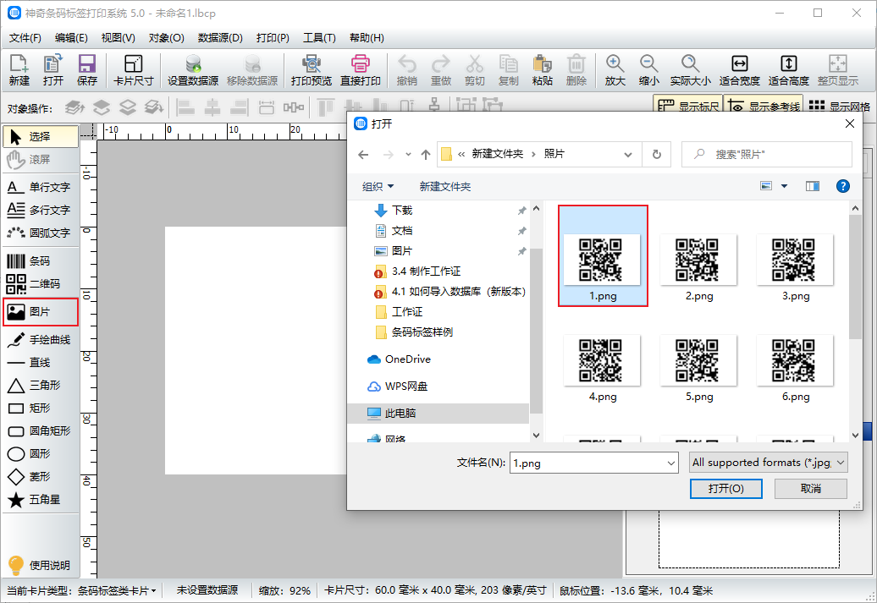Open the 编辑(E) menu
The height and width of the screenshot is (603, 877).
tap(71, 38)
